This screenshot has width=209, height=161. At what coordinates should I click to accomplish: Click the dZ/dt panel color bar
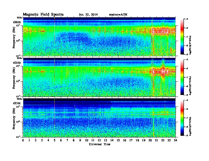(182, 118)
